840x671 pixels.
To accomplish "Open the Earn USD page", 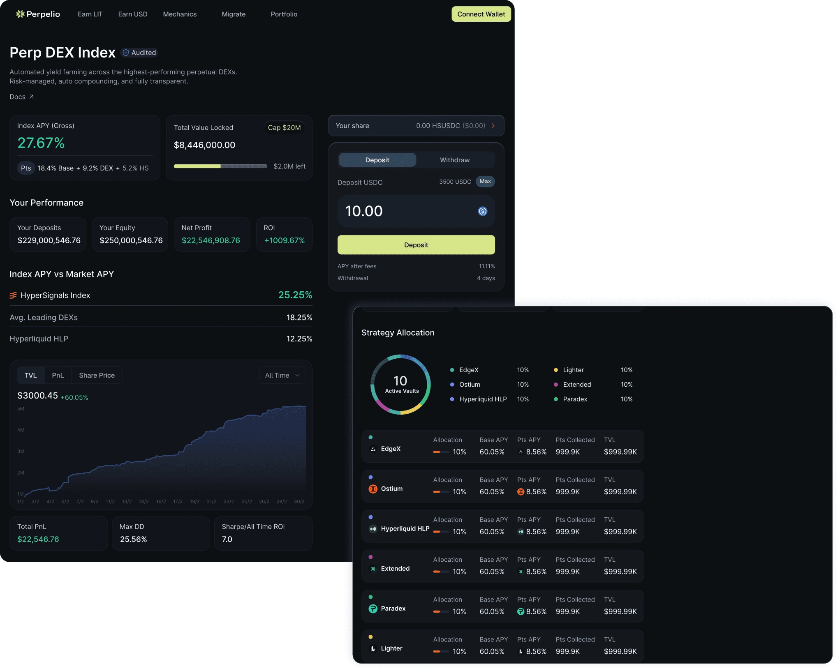I will [133, 14].
